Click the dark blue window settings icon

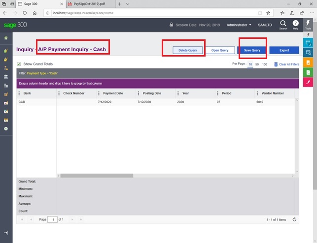pos(308,53)
